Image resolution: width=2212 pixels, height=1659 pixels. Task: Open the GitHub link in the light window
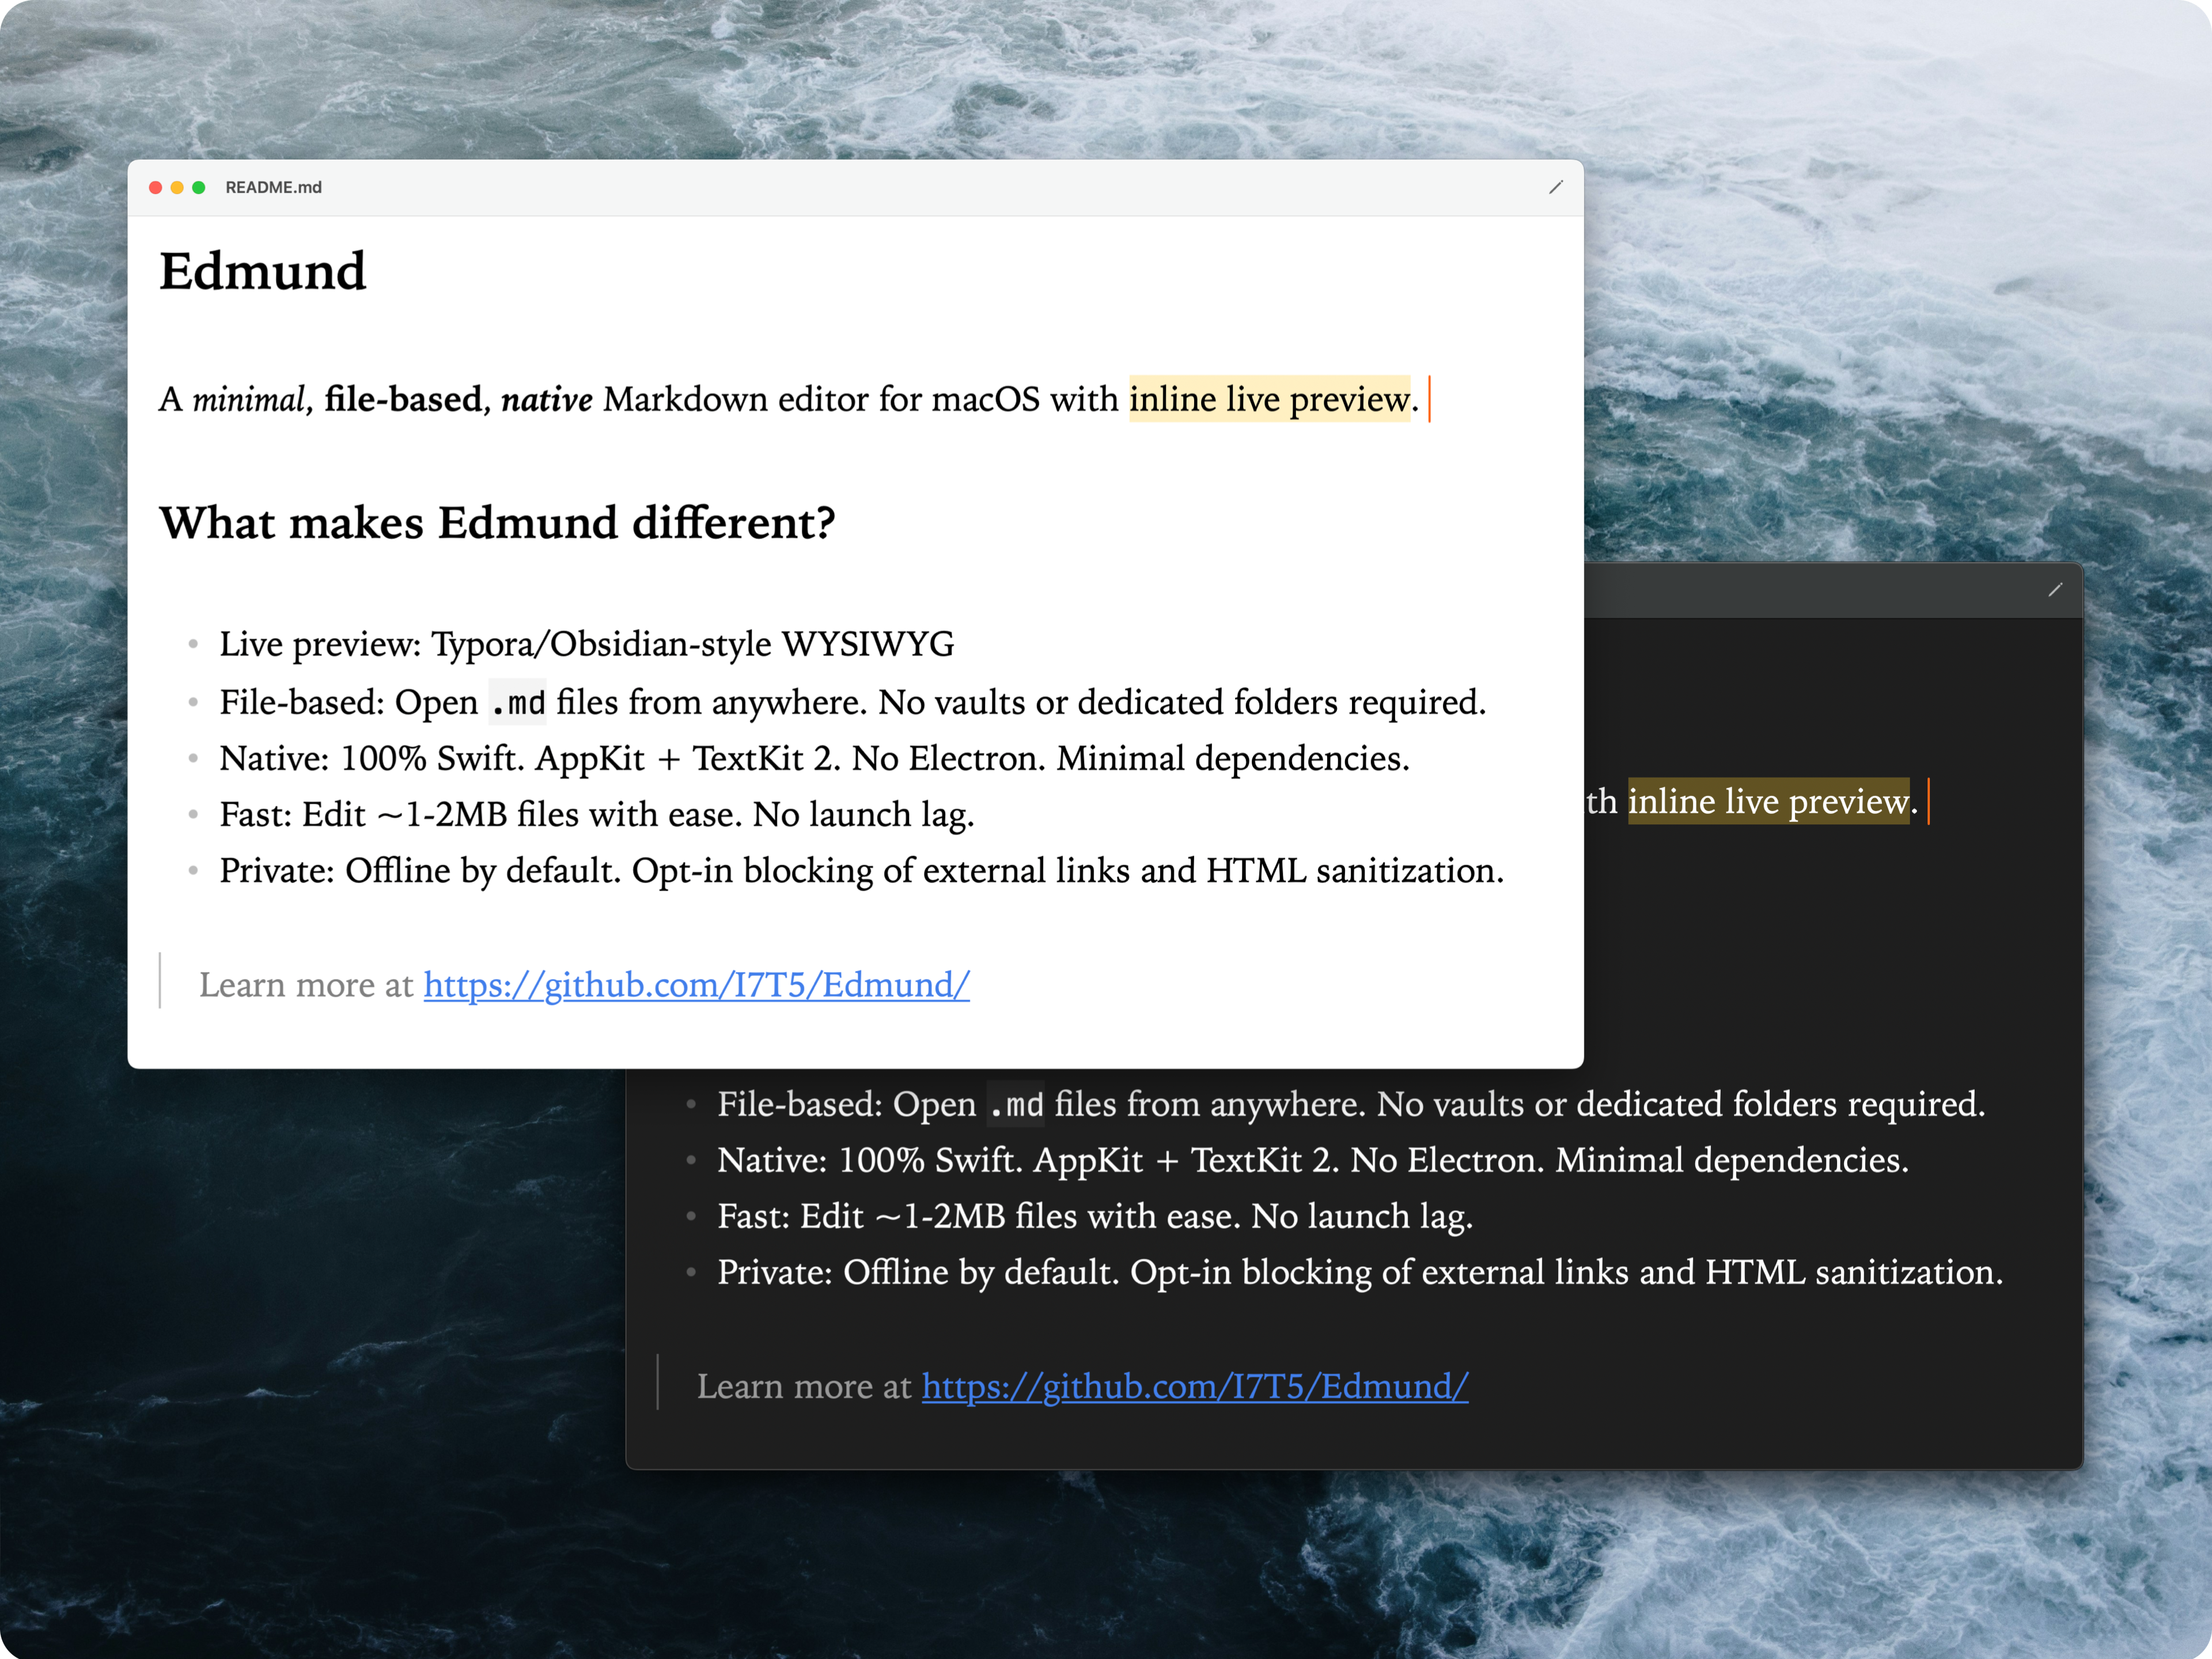coord(696,985)
